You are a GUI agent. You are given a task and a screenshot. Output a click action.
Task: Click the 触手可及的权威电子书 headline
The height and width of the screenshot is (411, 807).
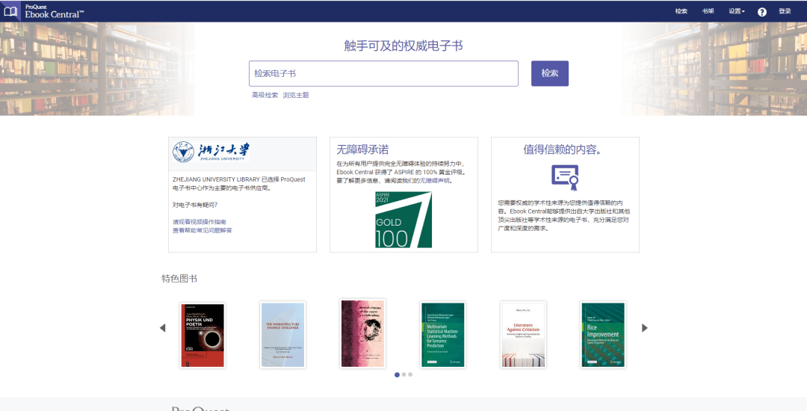tap(403, 46)
